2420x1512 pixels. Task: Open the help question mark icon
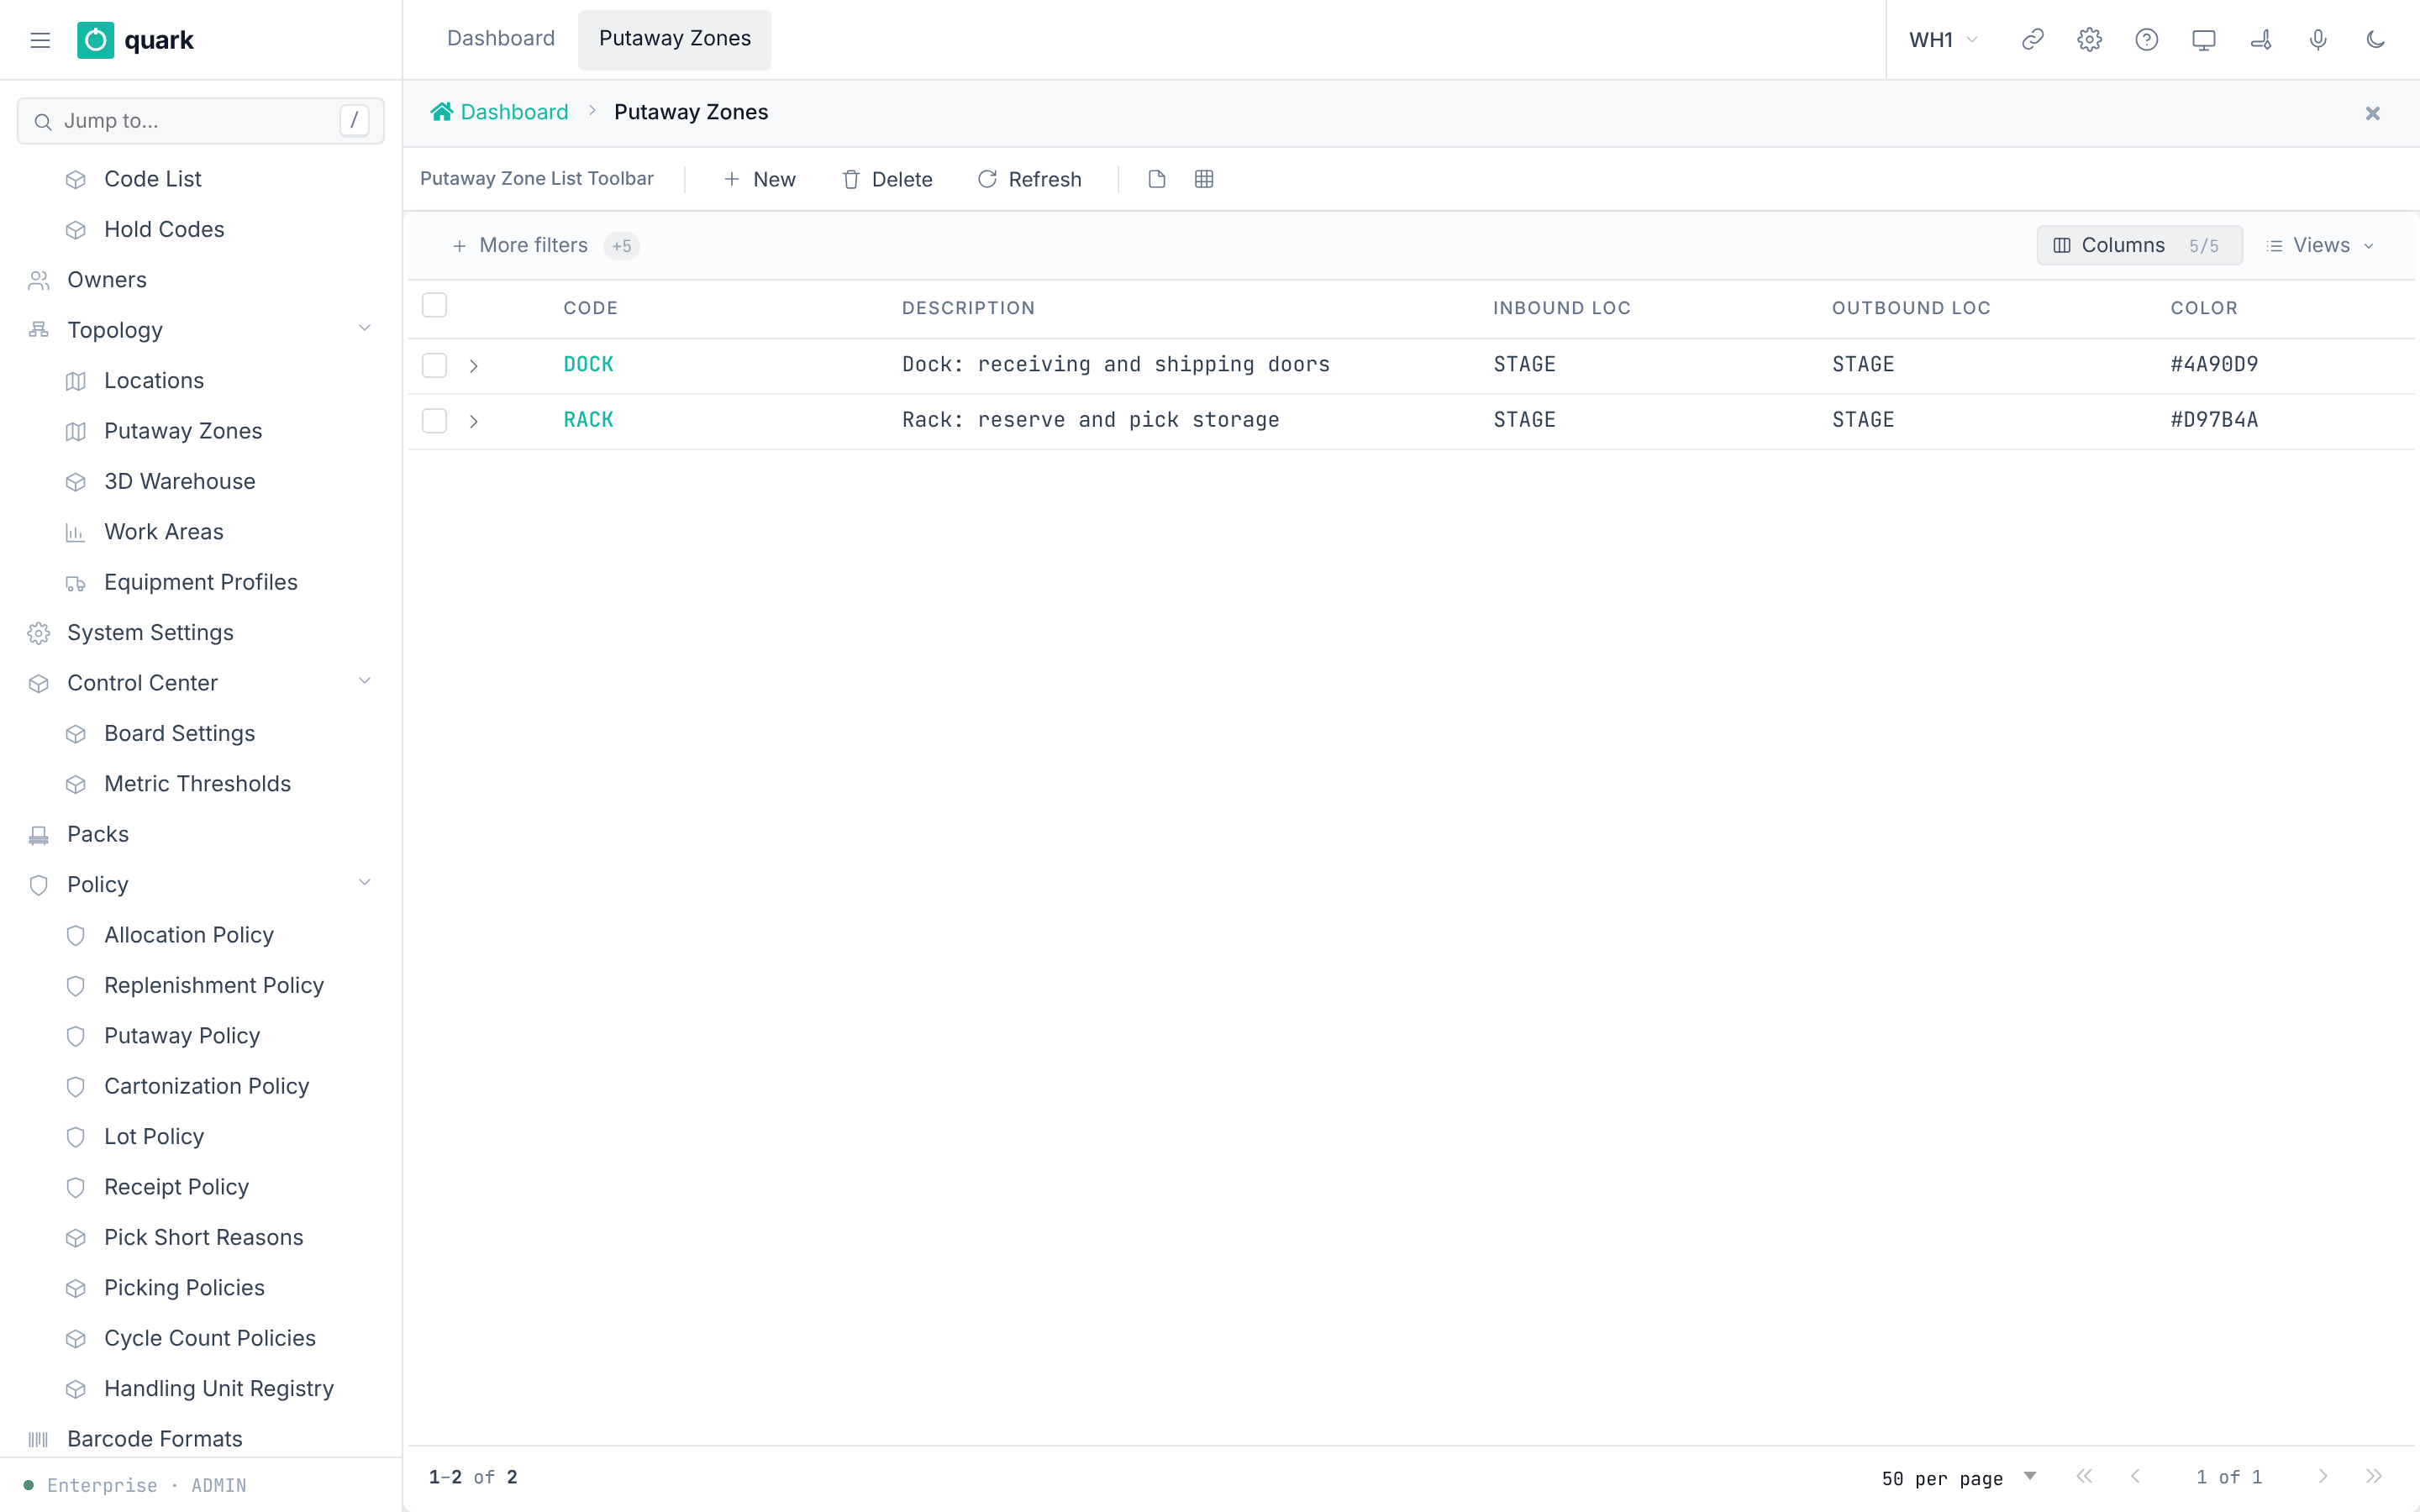click(2146, 40)
